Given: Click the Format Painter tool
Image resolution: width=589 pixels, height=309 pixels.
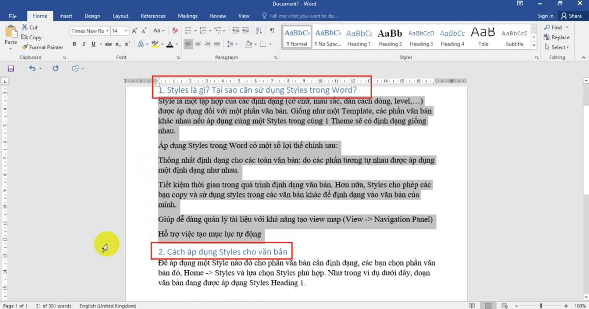Looking at the screenshot, I should pos(43,47).
